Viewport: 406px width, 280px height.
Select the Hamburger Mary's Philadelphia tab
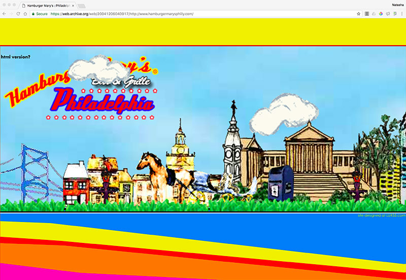(x=48, y=6)
